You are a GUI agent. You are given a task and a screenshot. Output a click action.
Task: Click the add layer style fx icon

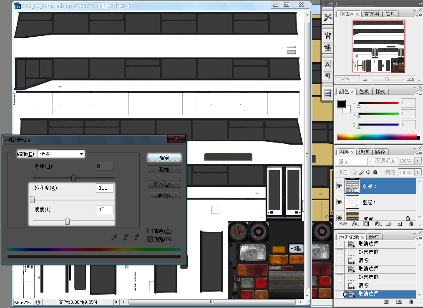355,224
